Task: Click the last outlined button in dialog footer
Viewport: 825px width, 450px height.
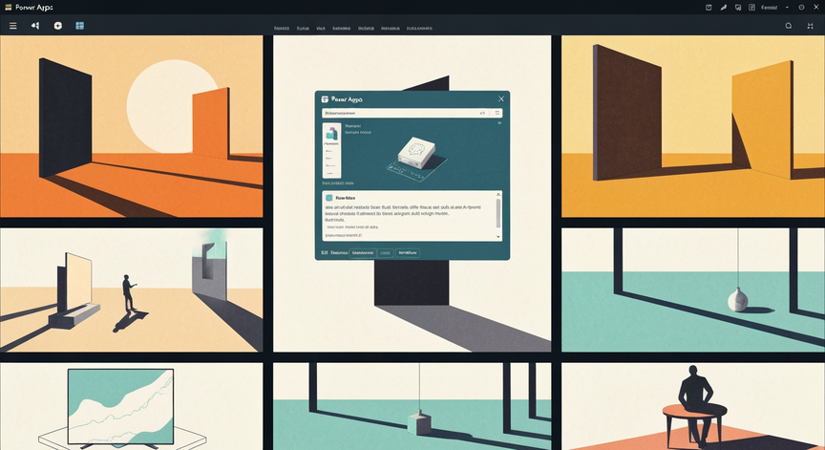Action: pos(408,253)
